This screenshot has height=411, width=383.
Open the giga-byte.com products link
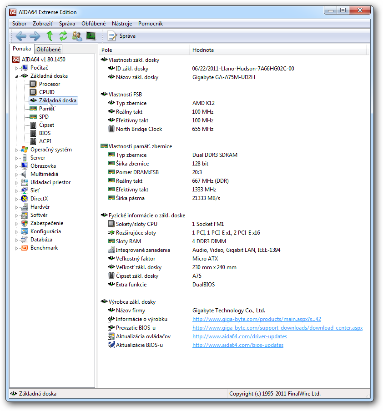coord(257,319)
